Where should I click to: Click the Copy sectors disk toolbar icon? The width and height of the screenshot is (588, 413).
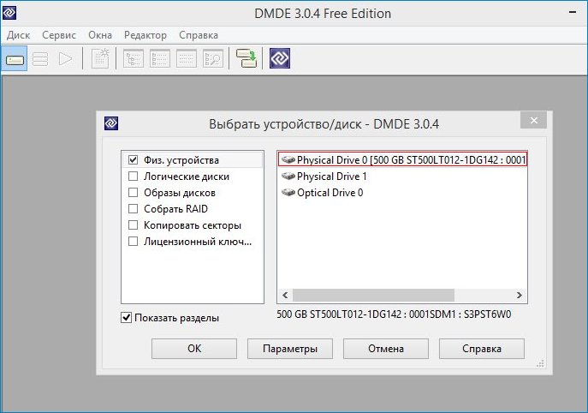coord(246,58)
